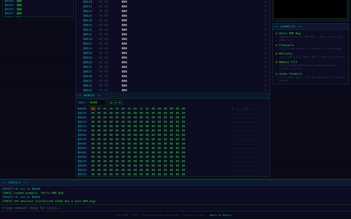Viewport: 351px width, 219px height.
Task: Open the Hello ROR Bug example
Action: [310, 37]
